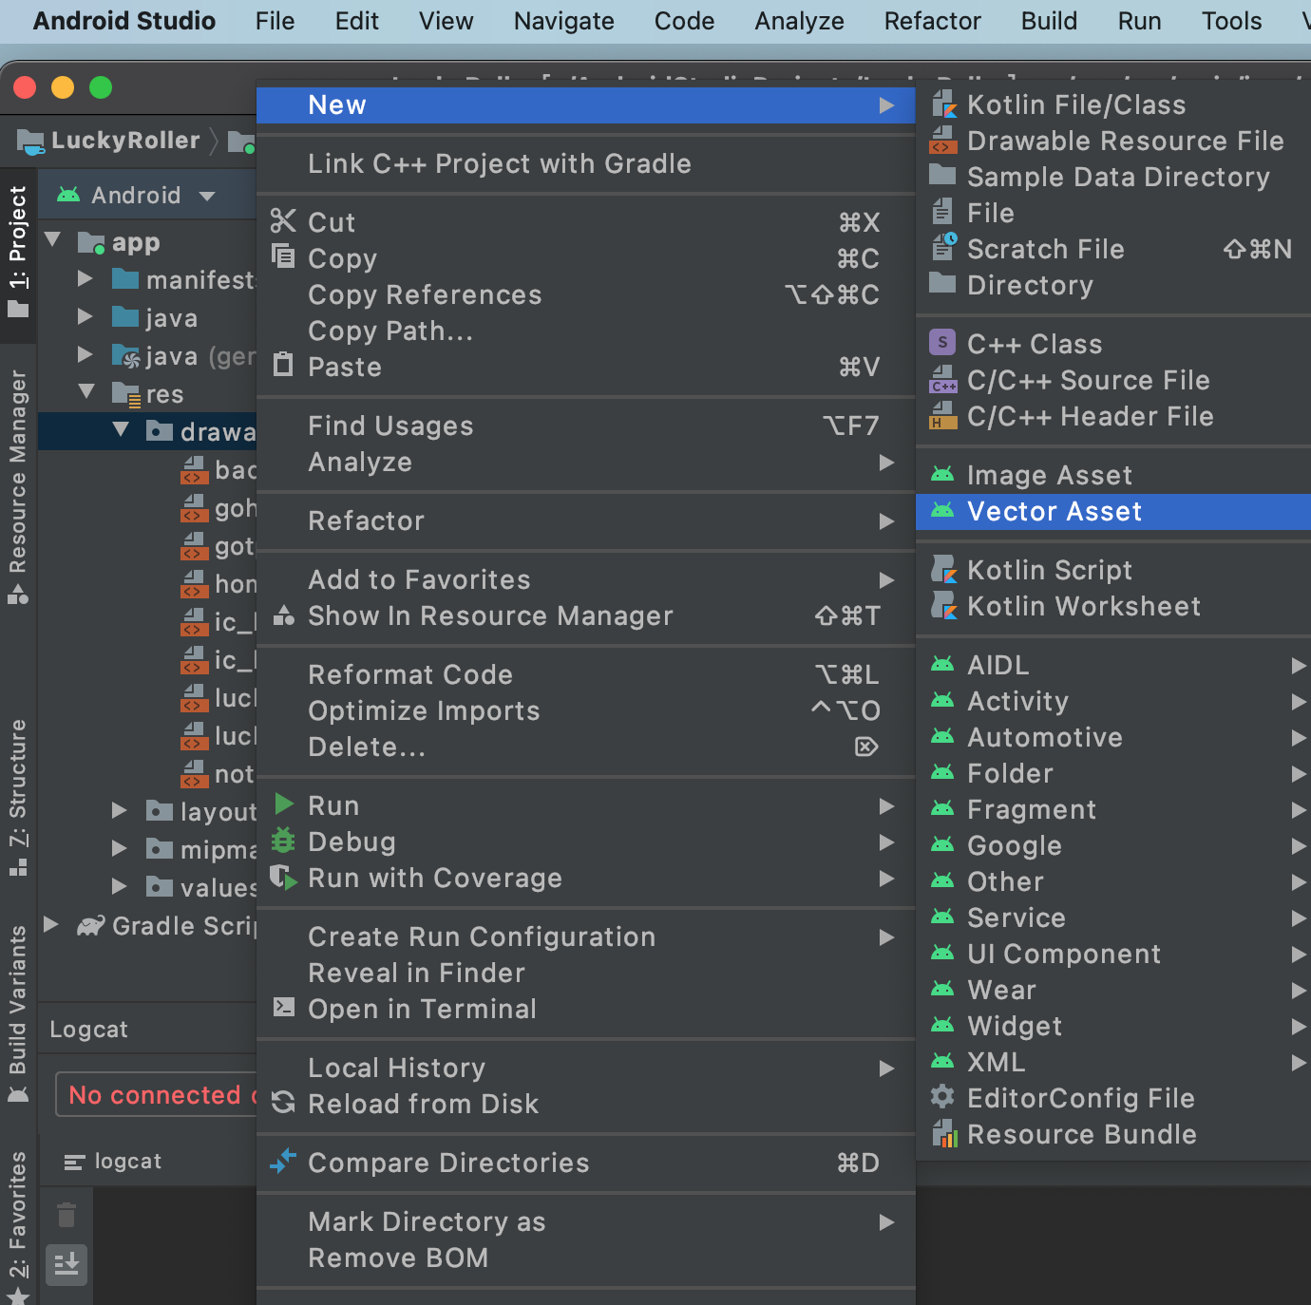Open the Widget submenu
This screenshot has width=1311, height=1305.
pyautogui.click(x=1113, y=1026)
